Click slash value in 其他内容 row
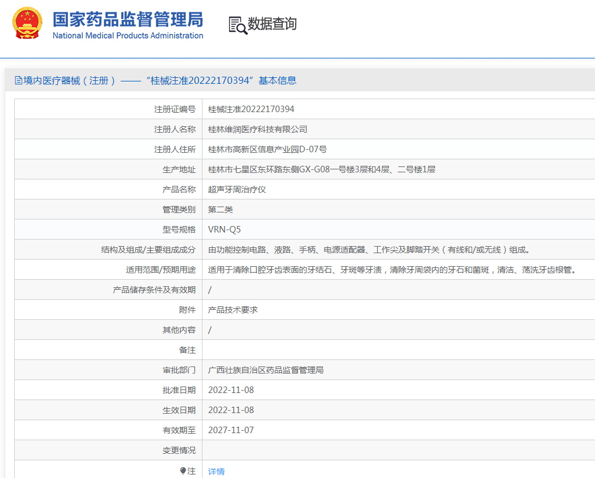595x478 pixels. coord(210,330)
